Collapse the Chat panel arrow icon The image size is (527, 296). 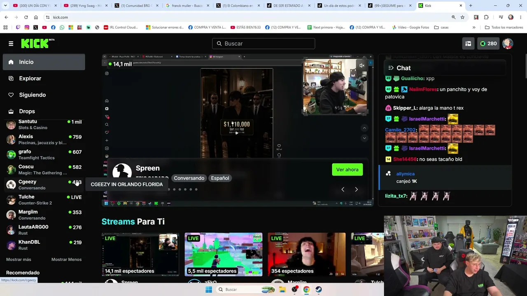(391, 68)
